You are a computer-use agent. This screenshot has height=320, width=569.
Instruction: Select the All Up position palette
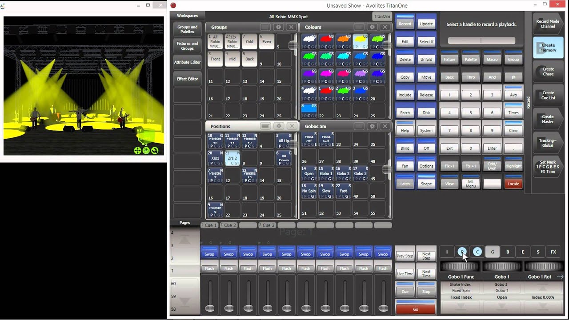pos(284,141)
